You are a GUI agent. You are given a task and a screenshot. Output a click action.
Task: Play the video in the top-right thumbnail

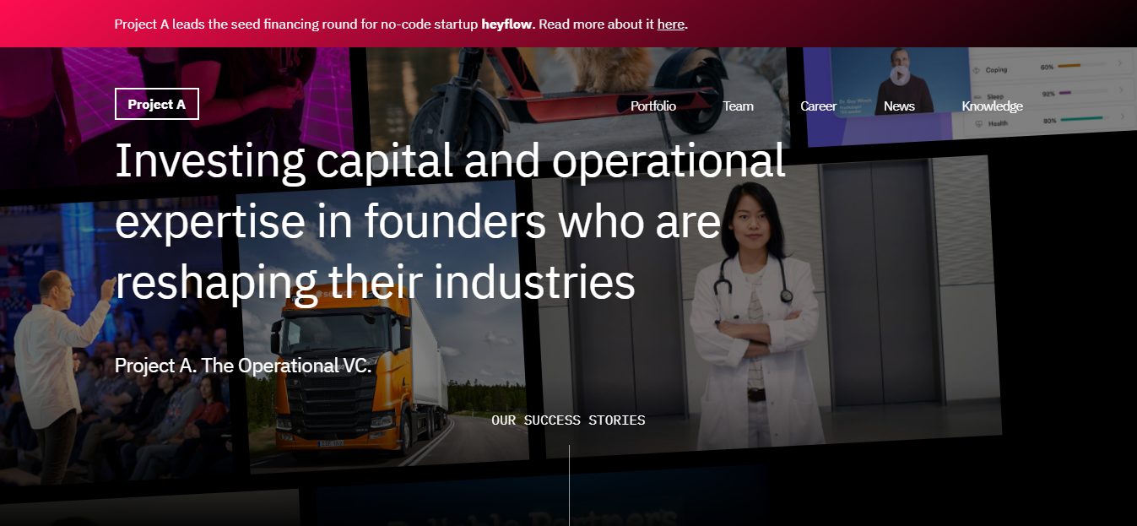(900, 74)
